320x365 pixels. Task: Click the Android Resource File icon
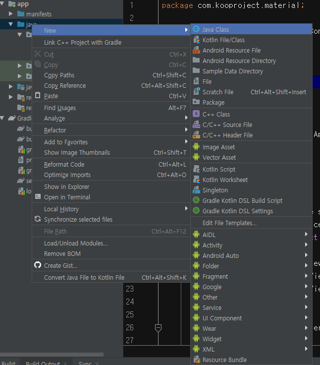(x=197, y=50)
